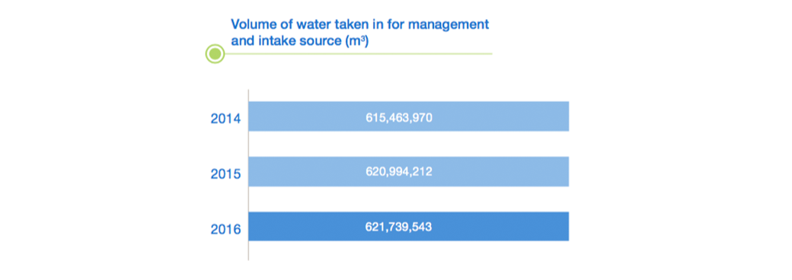Click the 620,994,212 value label
Image resolution: width=792 pixels, height=280 pixels.
click(398, 172)
